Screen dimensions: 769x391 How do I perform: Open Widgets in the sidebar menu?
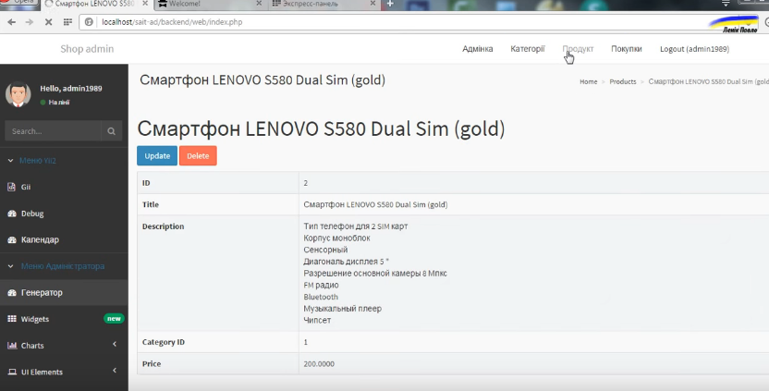(35, 319)
